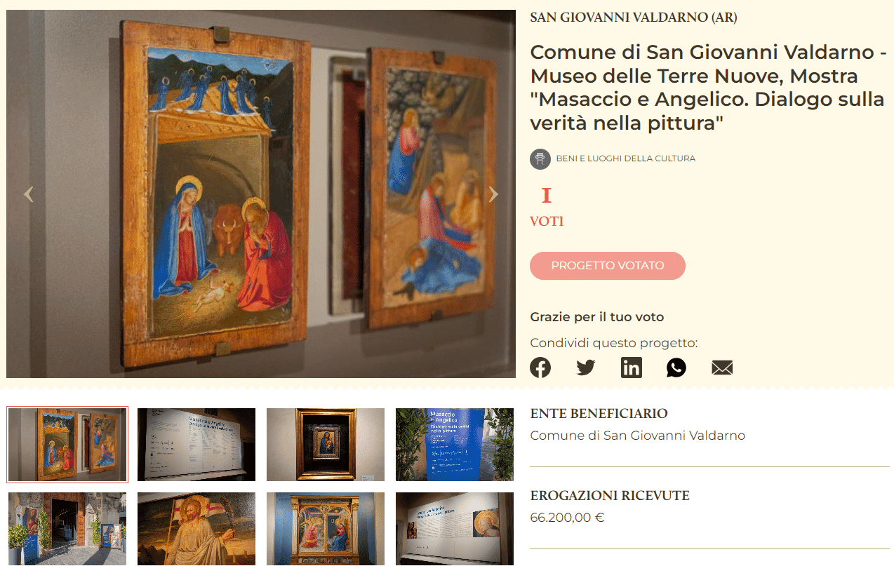Click the project title Comune di San Giovanni Valdarno
Image resolution: width=894 pixels, height=566 pixels.
tap(707, 88)
